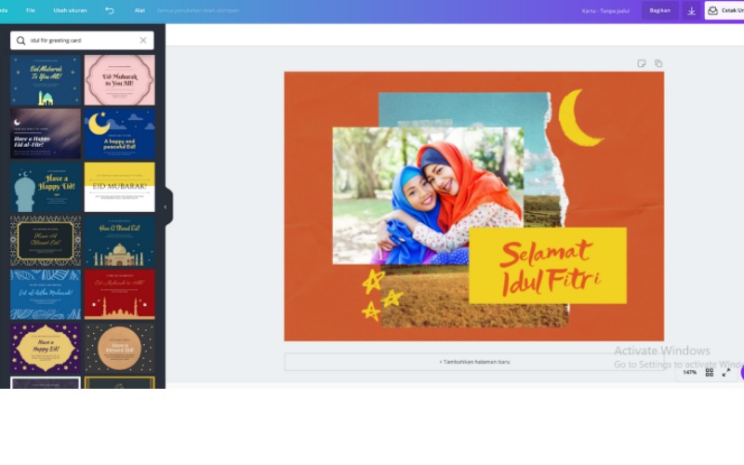
Task: Open the Ubah ukuran menu
Action: (x=70, y=10)
